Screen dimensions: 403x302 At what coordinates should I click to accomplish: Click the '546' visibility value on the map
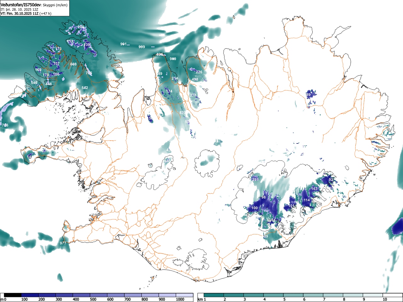click(x=34, y=83)
